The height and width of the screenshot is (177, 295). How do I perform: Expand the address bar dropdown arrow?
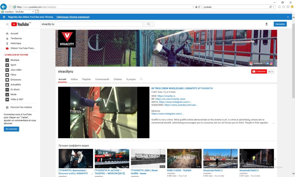click(193, 7)
